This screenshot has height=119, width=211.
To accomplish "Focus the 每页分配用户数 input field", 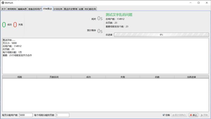I will pos(26,115).
